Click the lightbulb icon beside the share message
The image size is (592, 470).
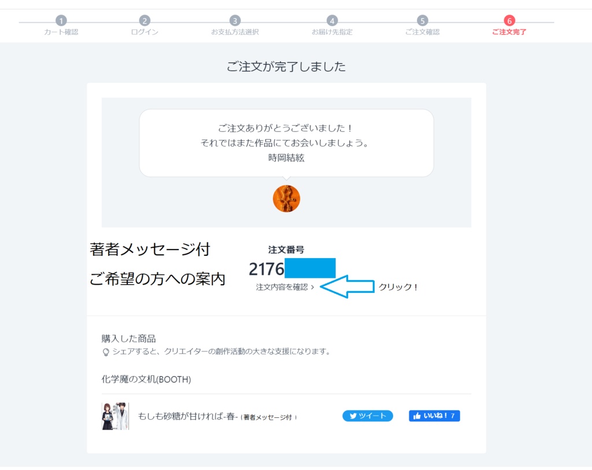(107, 351)
